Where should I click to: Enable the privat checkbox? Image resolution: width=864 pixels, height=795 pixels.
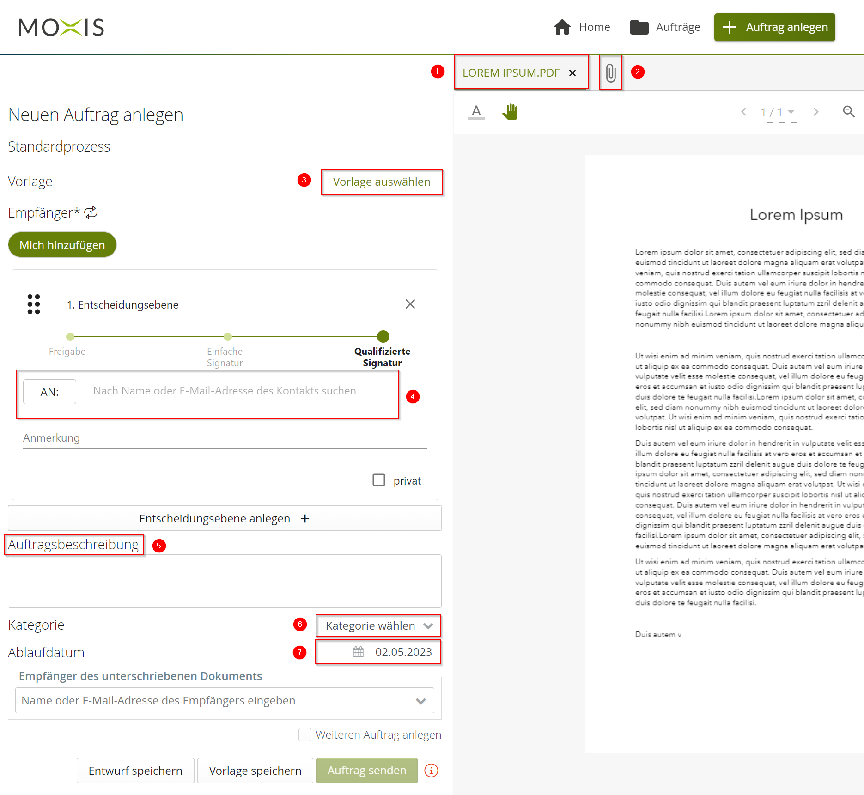point(379,480)
